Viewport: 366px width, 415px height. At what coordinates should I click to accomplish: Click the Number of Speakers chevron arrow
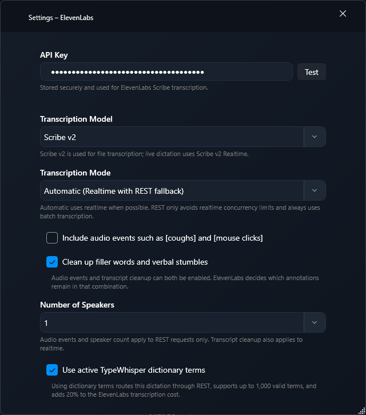[315, 322]
